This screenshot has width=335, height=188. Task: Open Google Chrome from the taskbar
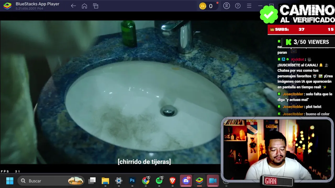(x=146, y=180)
